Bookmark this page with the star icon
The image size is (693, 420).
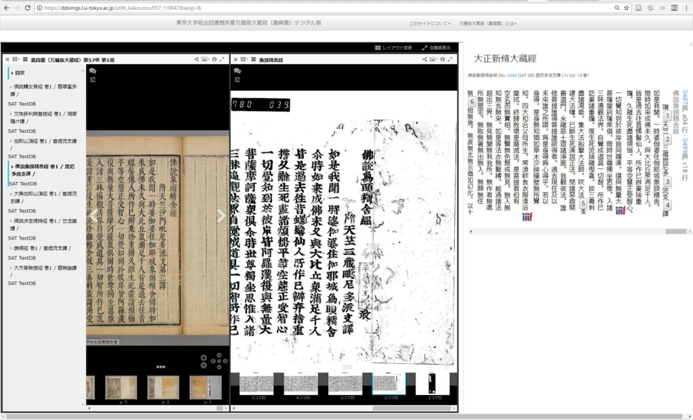tap(626, 7)
